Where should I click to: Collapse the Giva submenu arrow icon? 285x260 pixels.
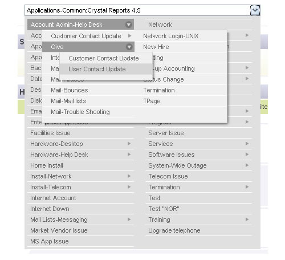coord(129,47)
